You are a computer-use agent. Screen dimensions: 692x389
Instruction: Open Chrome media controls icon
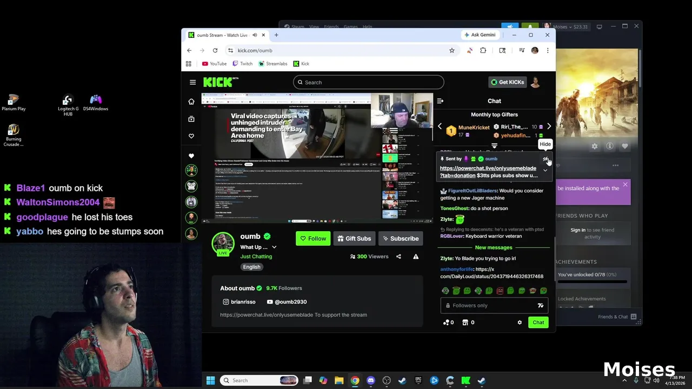coord(522,50)
